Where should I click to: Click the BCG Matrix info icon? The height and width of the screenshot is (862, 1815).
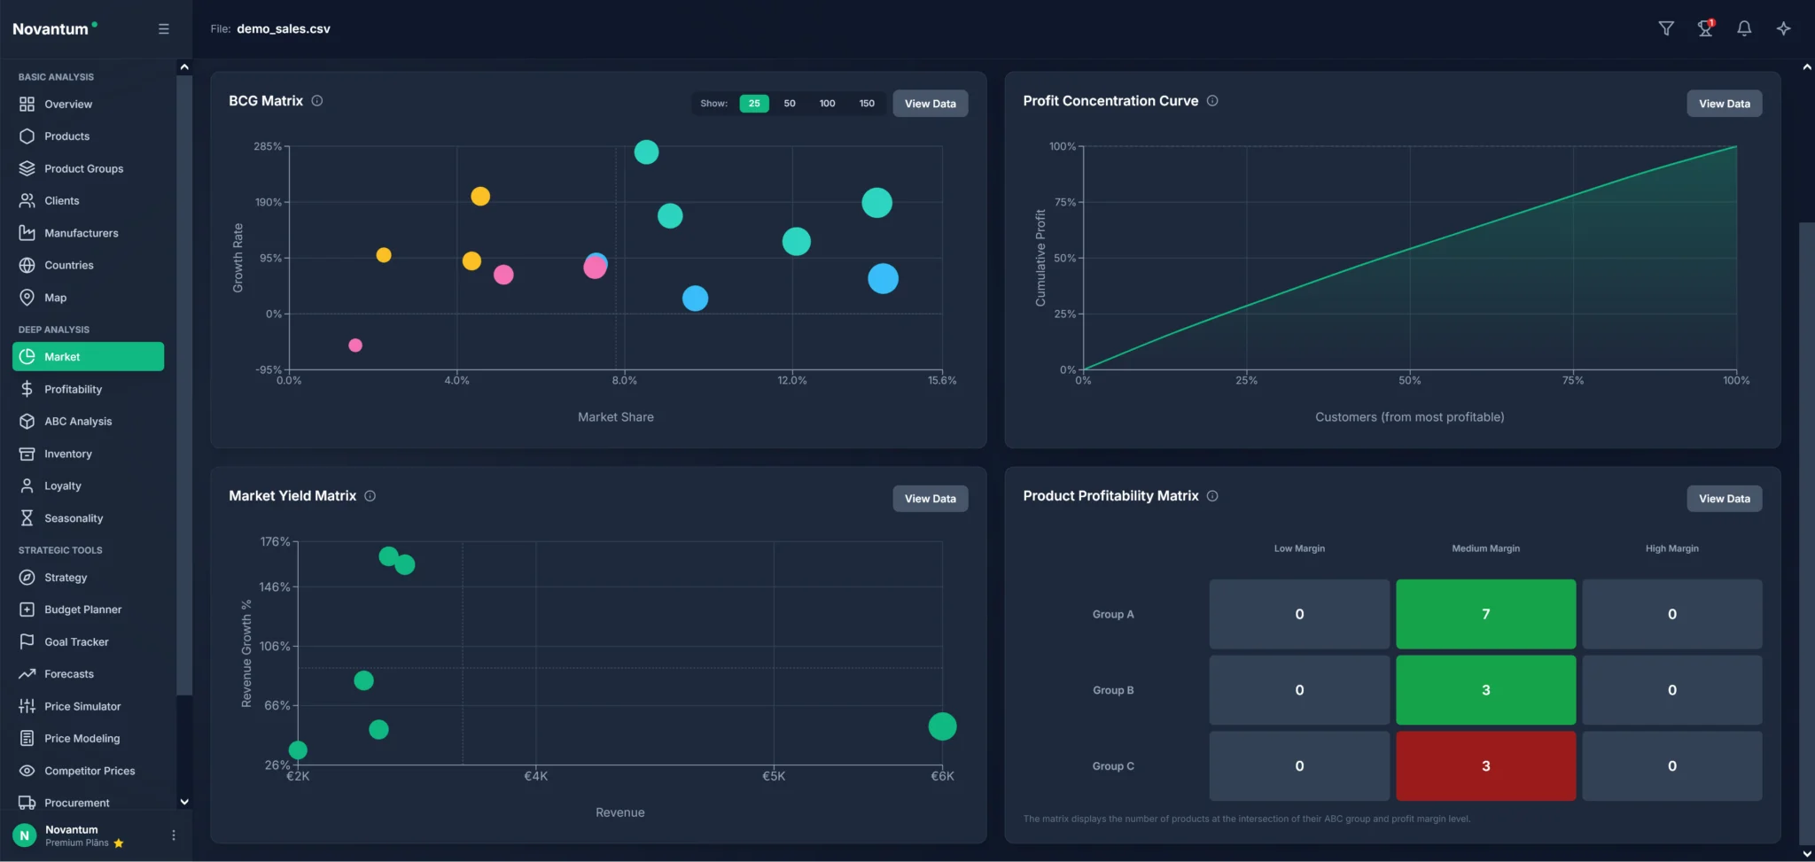[317, 101]
